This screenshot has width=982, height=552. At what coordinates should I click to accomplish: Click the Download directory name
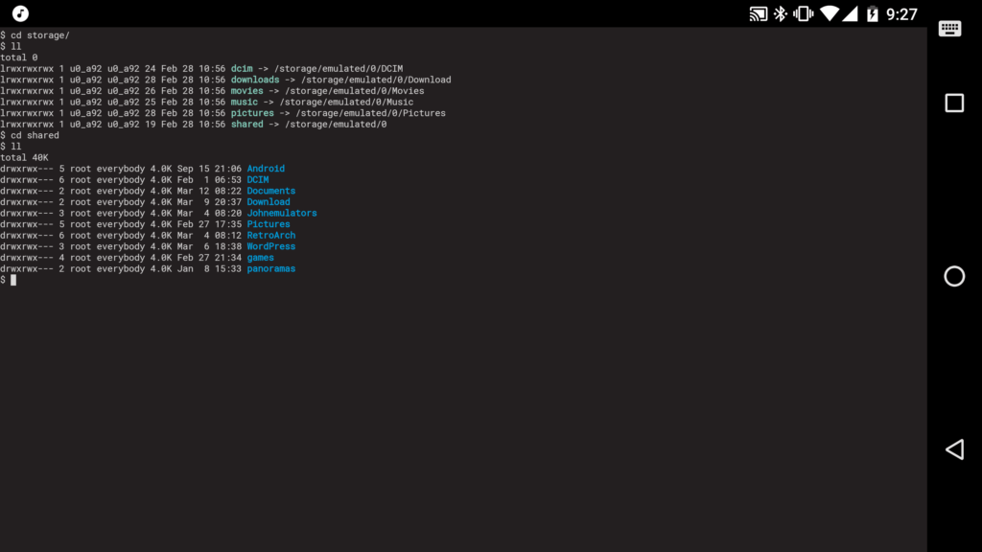(x=269, y=202)
